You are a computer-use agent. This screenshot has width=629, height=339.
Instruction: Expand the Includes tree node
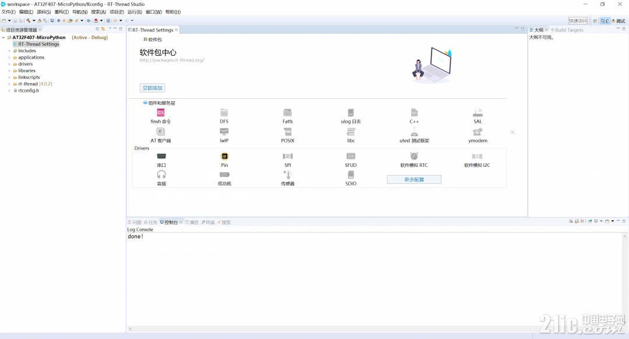[9, 51]
